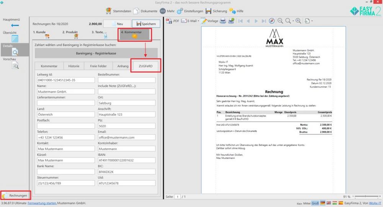Image resolution: width=383 pixels, height=207 pixels.
Task: Zoom in the document preview
Action: click(x=298, y=21)
